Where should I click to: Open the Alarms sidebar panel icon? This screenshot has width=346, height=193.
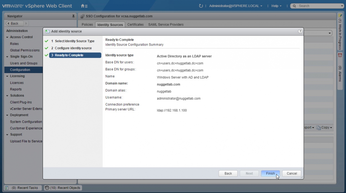340,55
